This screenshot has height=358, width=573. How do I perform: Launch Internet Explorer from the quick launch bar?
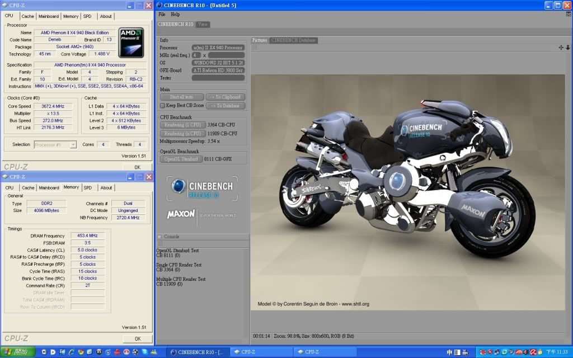coord(72,352)
